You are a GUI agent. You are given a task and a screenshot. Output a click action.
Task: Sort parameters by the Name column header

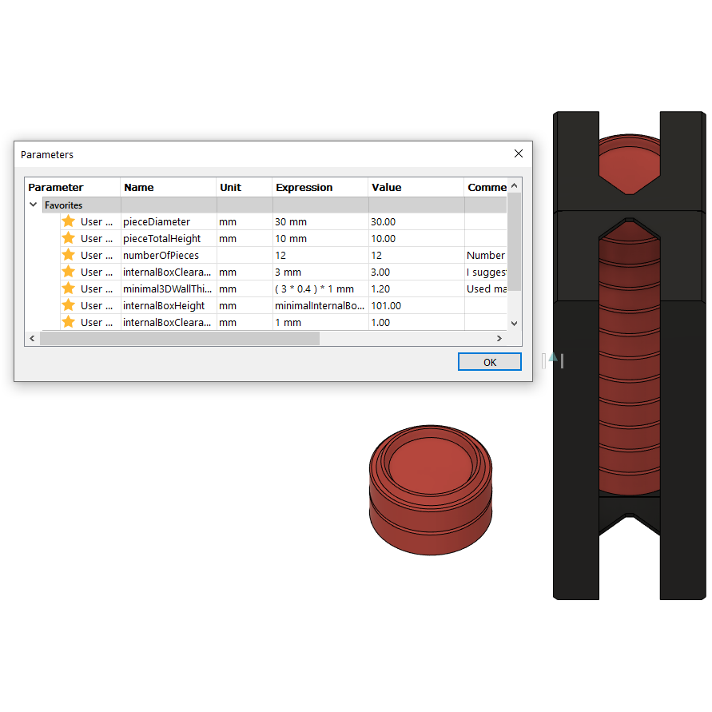pos(139,186)
